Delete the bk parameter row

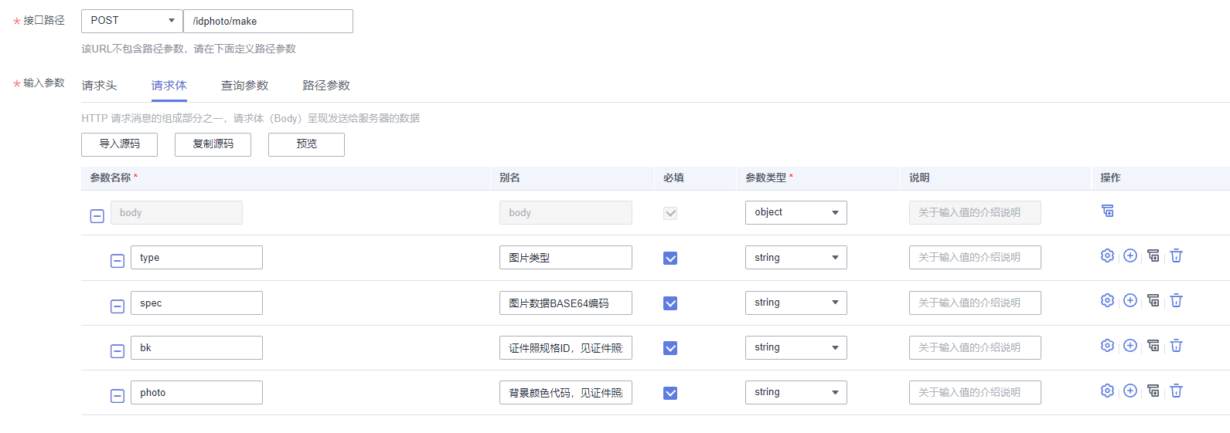[x=1176, y=346]
